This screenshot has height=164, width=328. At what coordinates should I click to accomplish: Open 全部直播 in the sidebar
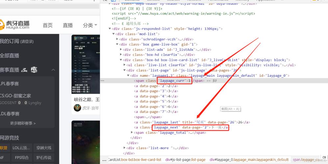[10, 55]
